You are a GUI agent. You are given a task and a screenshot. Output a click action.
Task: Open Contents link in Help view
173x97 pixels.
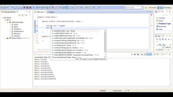162,18
